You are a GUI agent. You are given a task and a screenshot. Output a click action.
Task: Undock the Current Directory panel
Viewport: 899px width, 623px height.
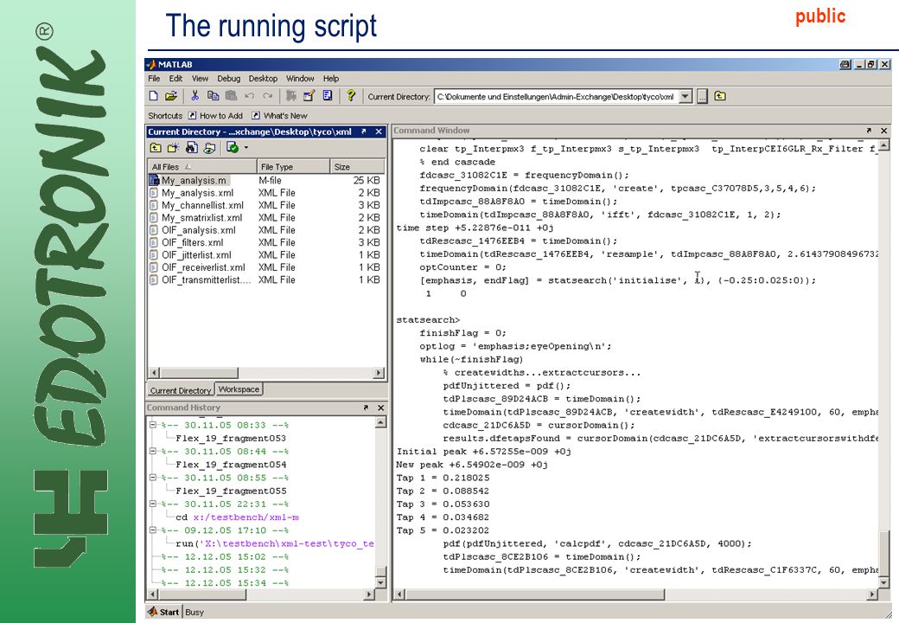coord(364,132)
